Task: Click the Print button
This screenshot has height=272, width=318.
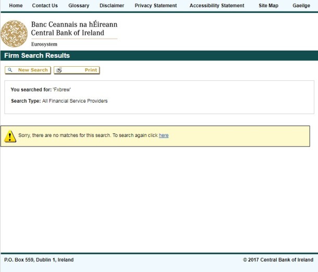Action: coord(77,70)
